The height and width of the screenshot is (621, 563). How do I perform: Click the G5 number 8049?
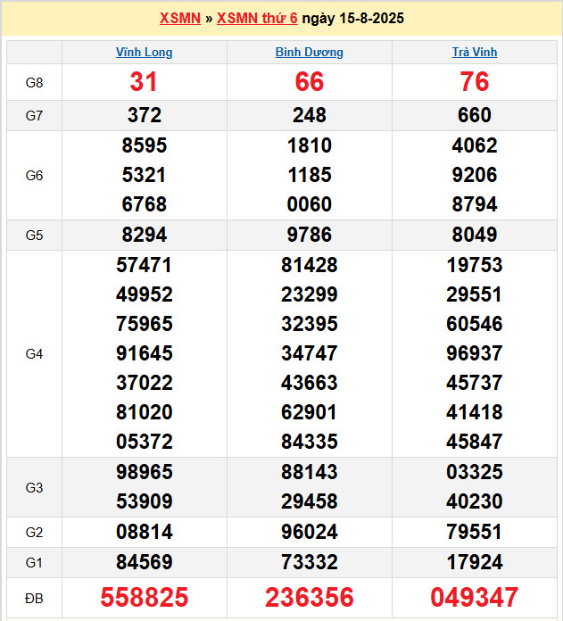pyautogui.click(x=475, y=236)
